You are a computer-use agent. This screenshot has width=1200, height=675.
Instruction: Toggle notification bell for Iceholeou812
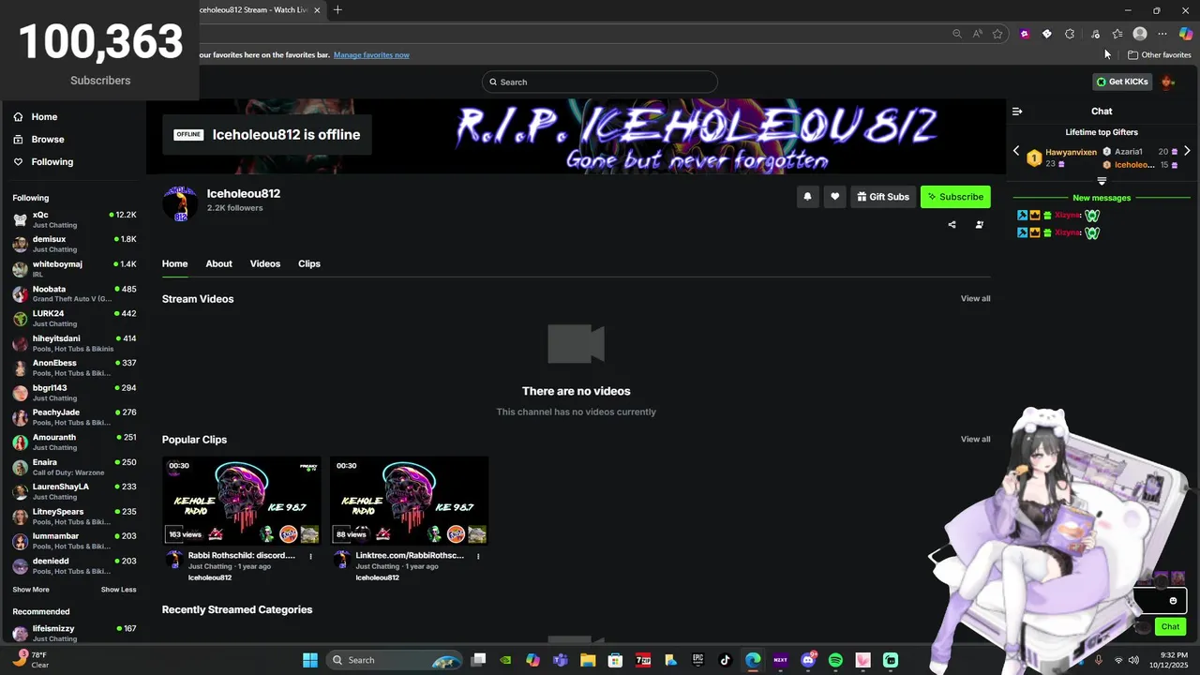pos(807,197)
